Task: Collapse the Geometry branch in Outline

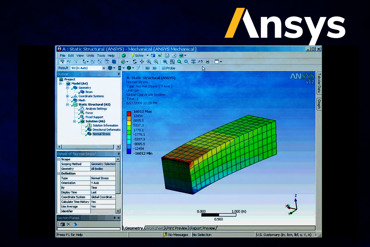Action: point(67,88)
